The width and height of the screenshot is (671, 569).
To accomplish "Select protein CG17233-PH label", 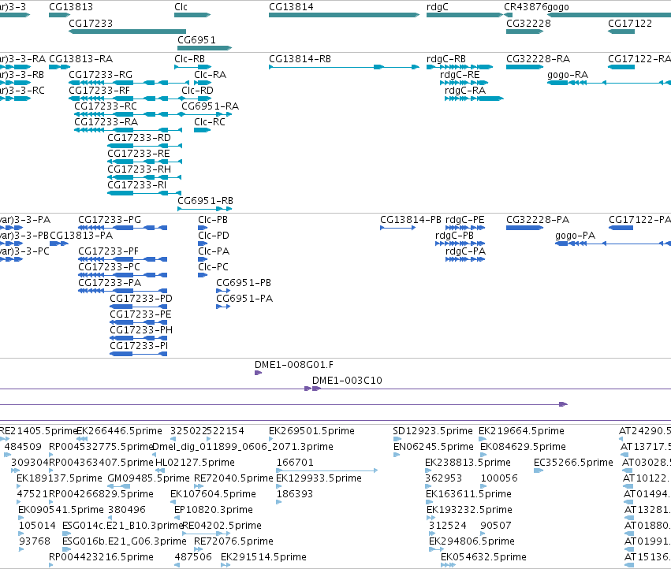I will click(x=141, y=330).
